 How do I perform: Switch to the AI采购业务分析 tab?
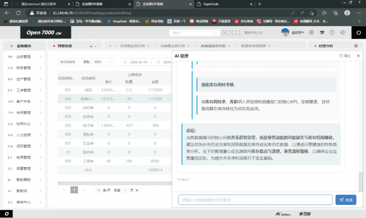pyautogui.click(x=132, y=46)
